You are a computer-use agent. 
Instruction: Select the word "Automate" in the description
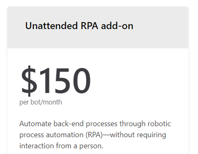tap(35, 124)
